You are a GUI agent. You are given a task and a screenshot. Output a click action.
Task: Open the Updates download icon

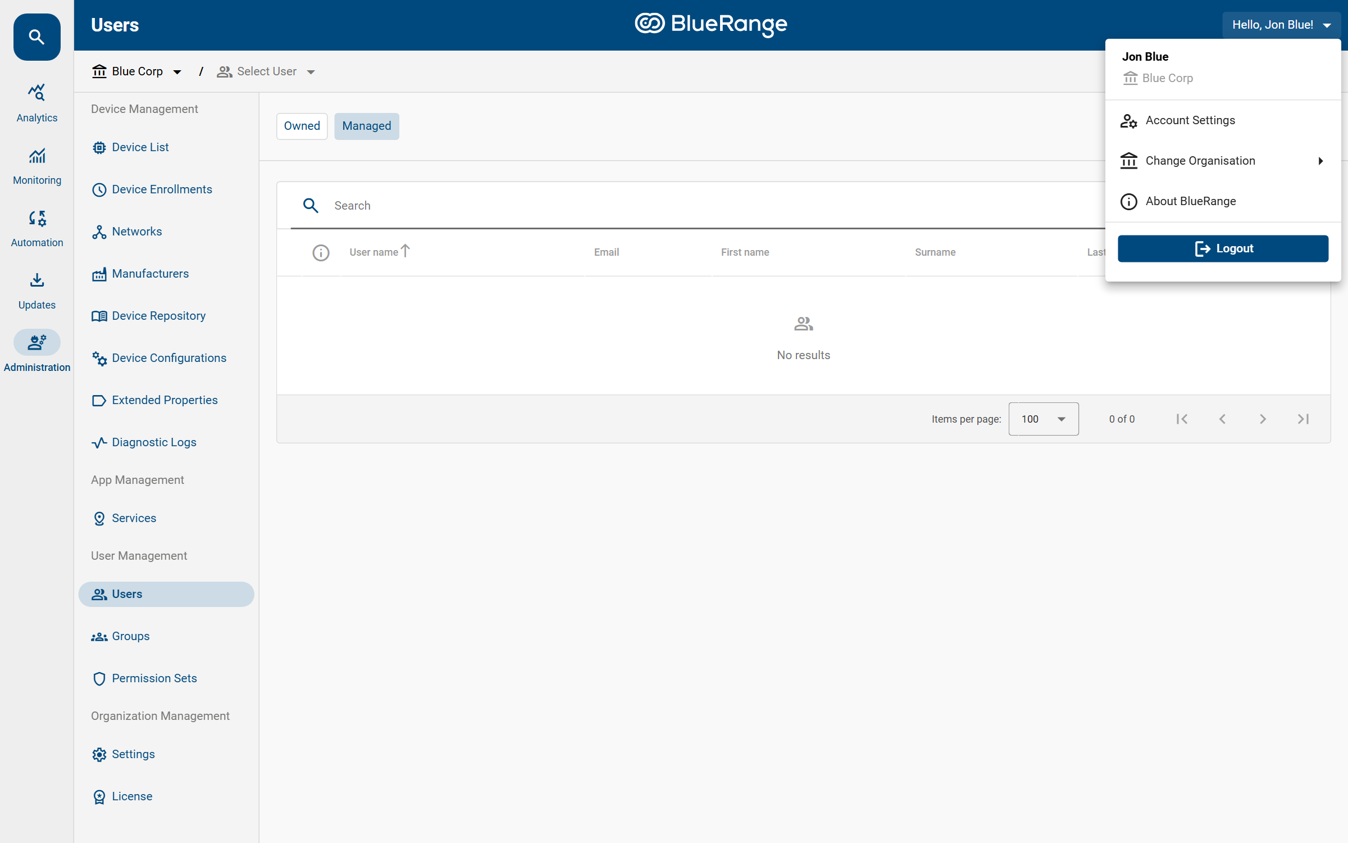[x=37, y=280]
